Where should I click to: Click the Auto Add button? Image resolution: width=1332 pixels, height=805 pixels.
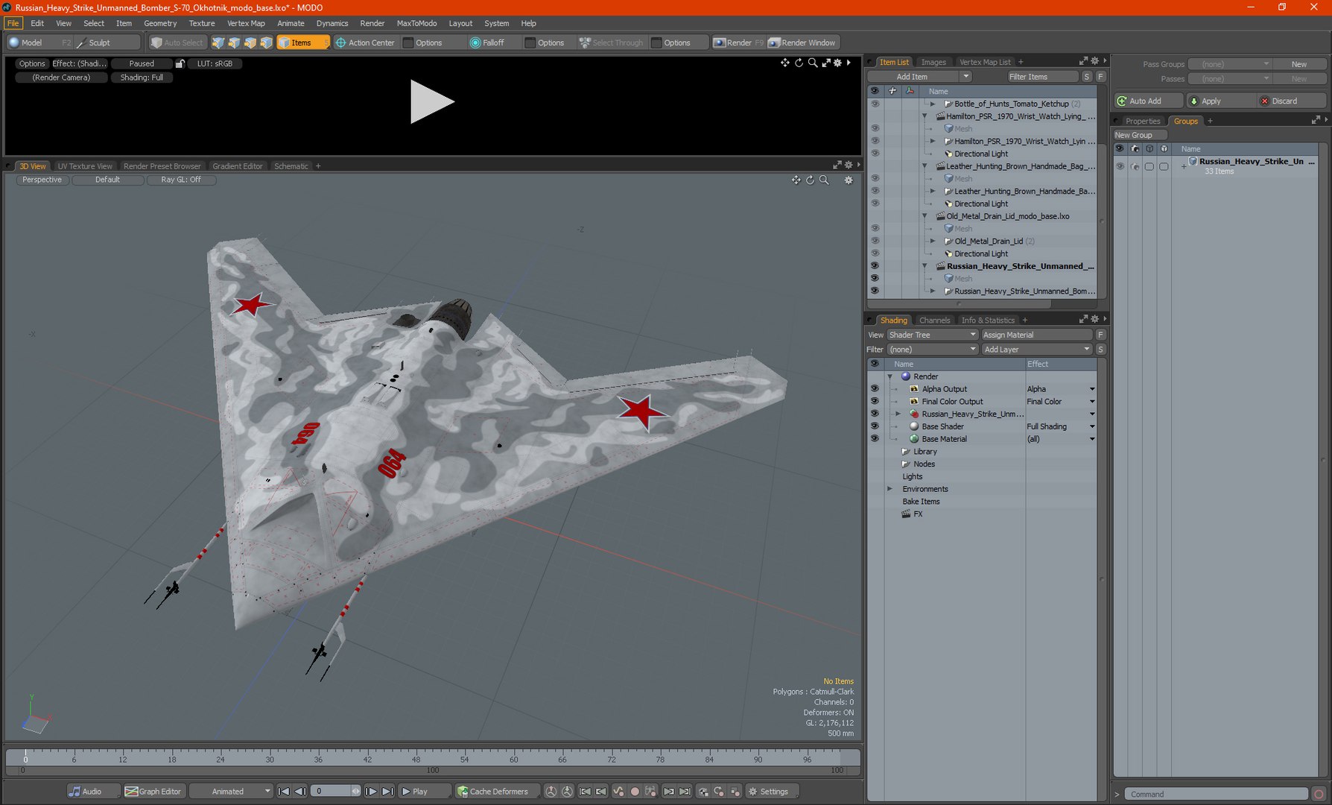click(1149, 101)
